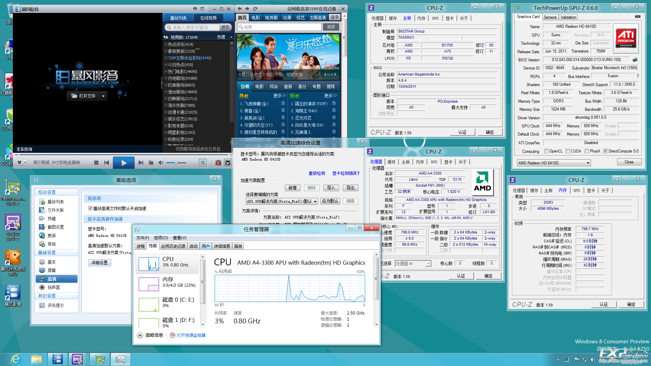Click the 请输入搜索关键词 search field

pos(192,27)
